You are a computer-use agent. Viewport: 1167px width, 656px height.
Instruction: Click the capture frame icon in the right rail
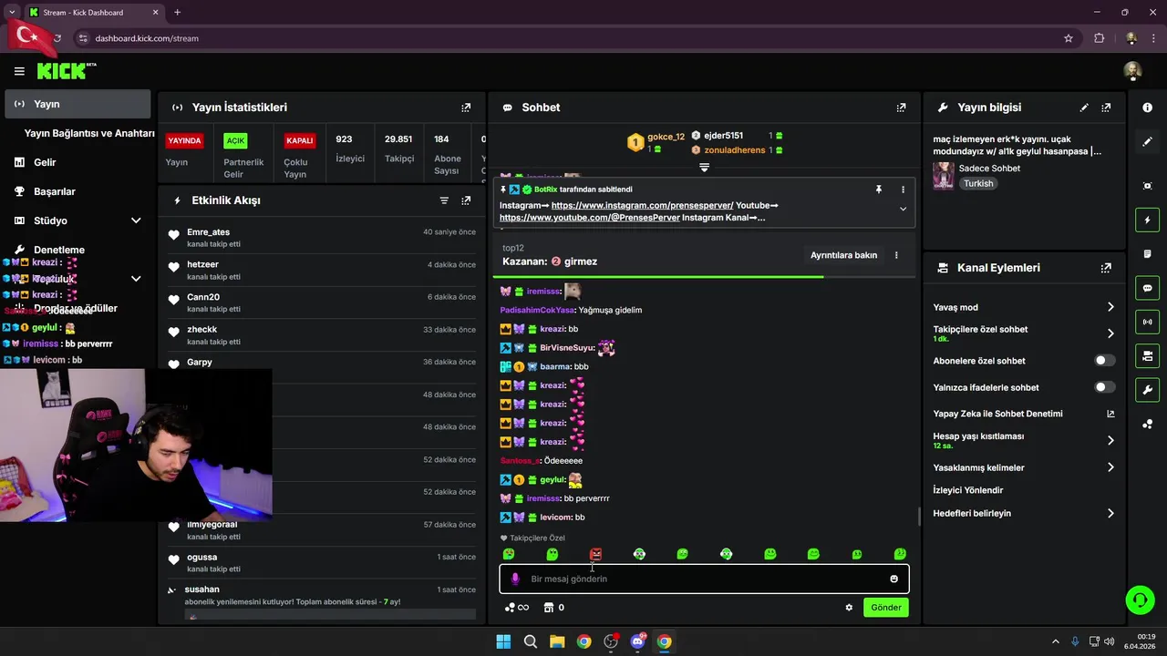(x=1147, y=186)
